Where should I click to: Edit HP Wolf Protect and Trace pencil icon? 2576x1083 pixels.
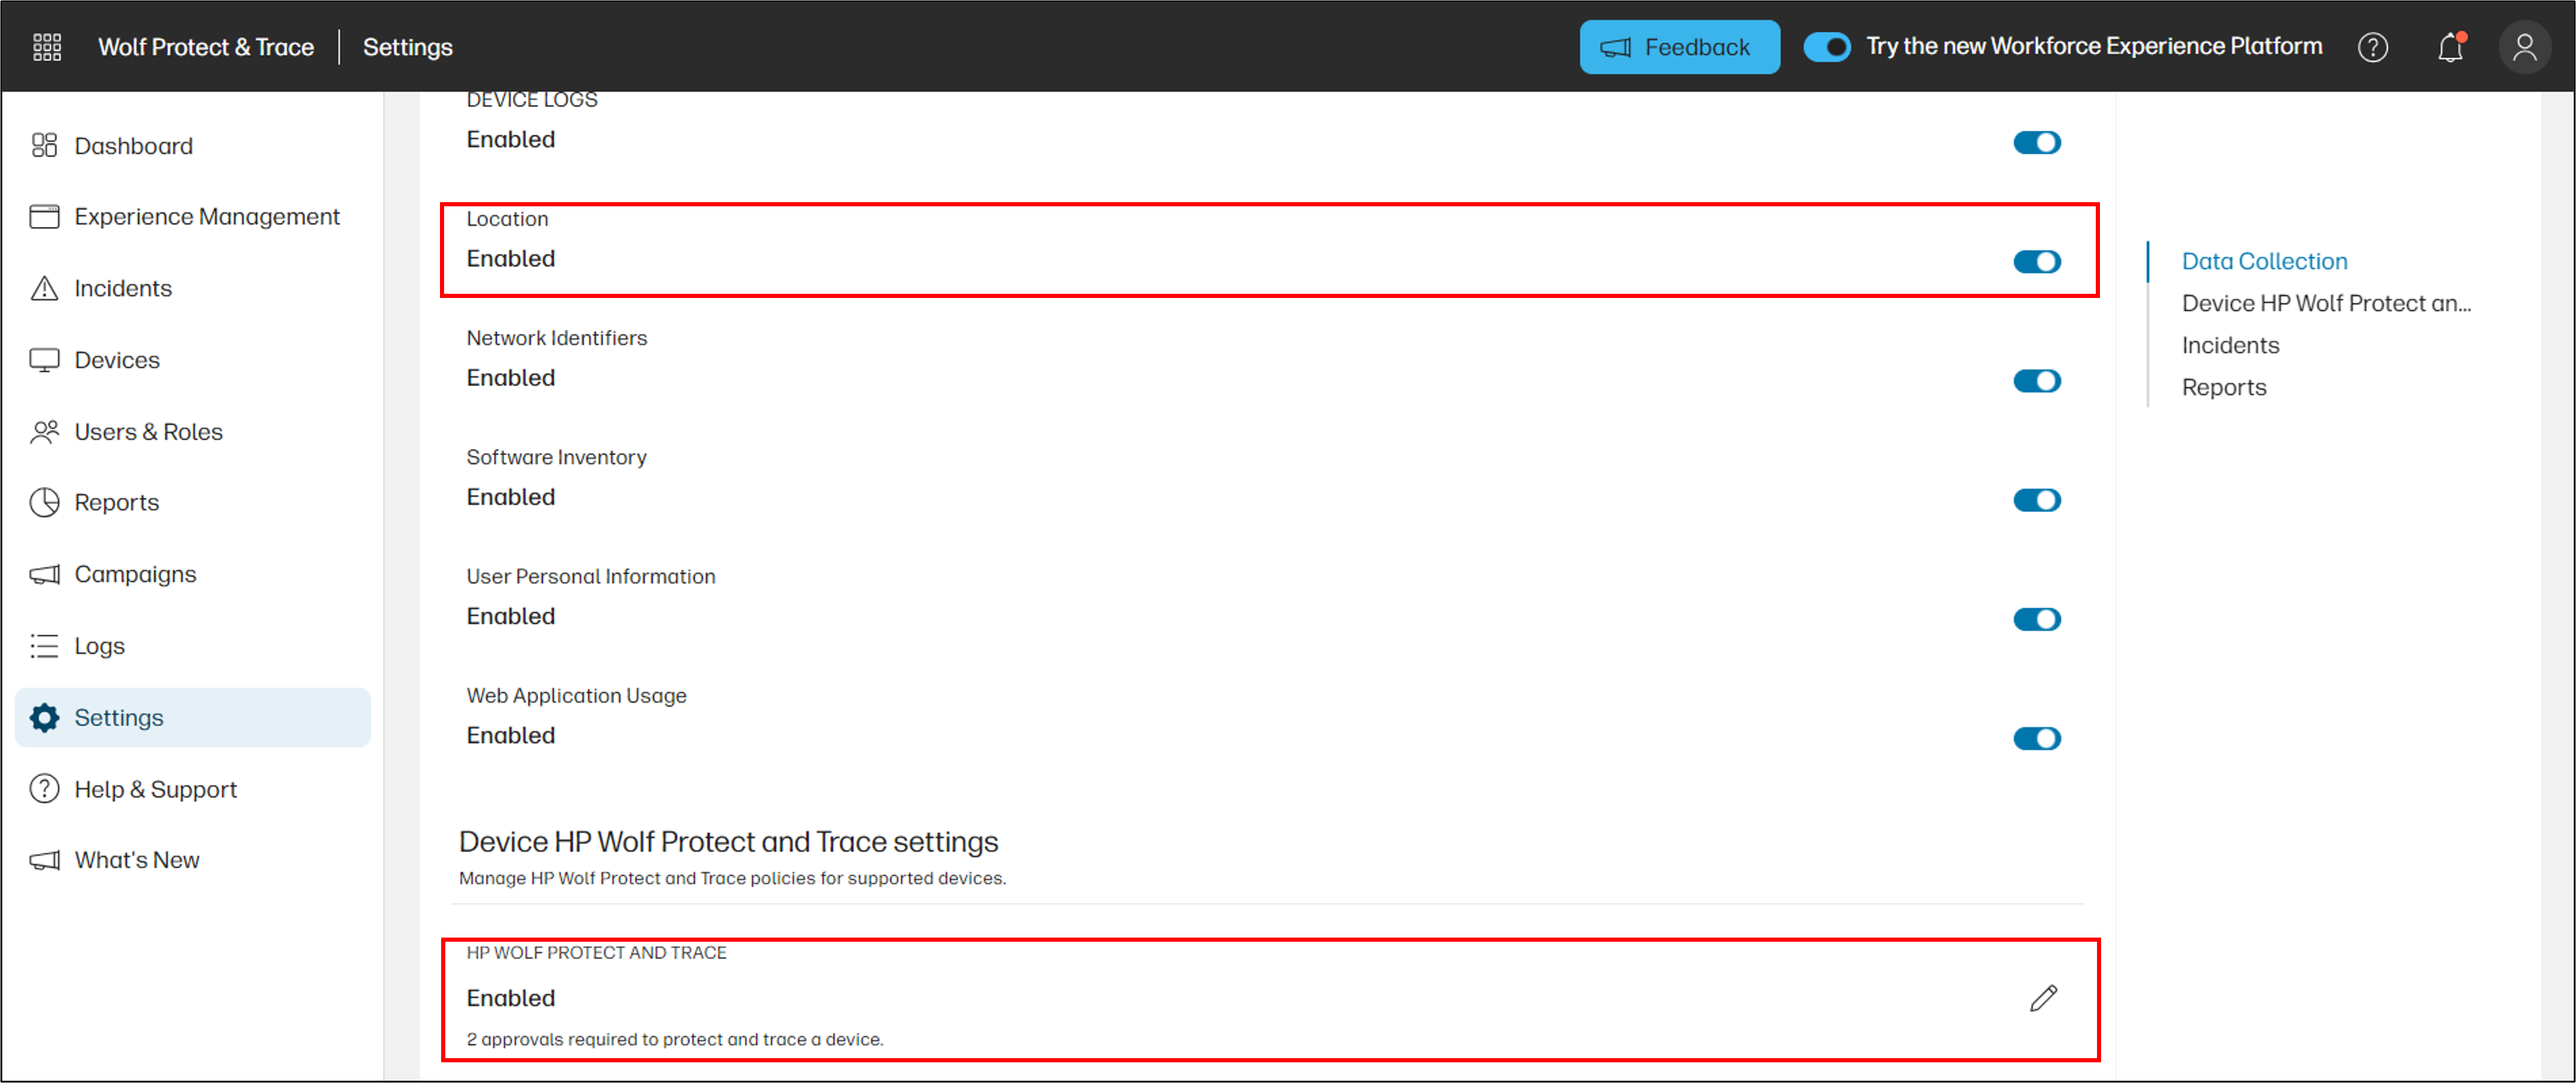pos(2043,997)
